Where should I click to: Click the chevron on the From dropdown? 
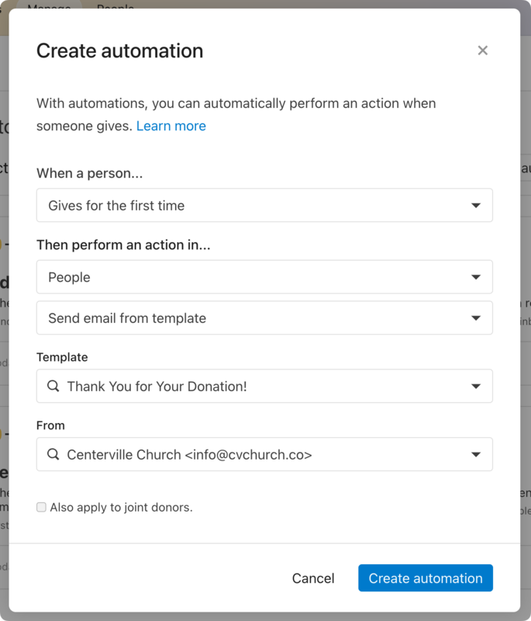pos(478,454)
